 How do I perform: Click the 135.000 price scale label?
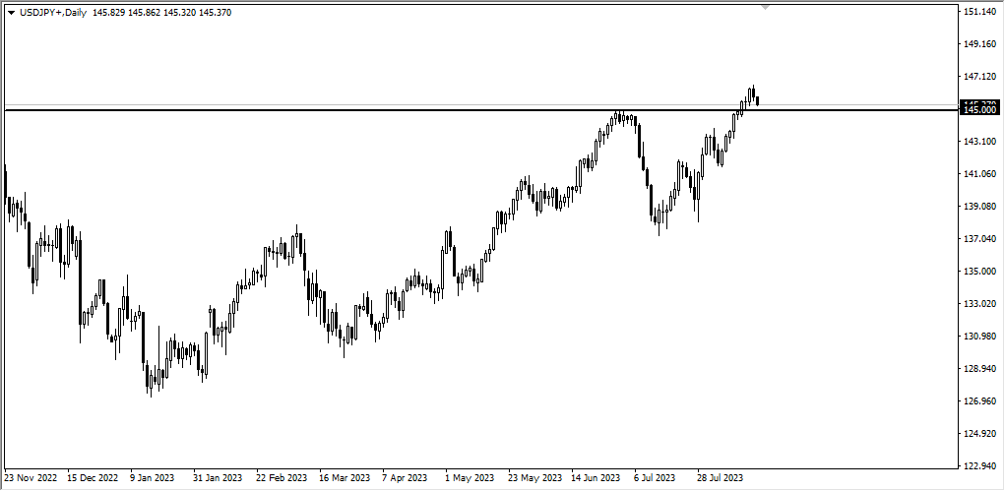click(x=980, y=272)
